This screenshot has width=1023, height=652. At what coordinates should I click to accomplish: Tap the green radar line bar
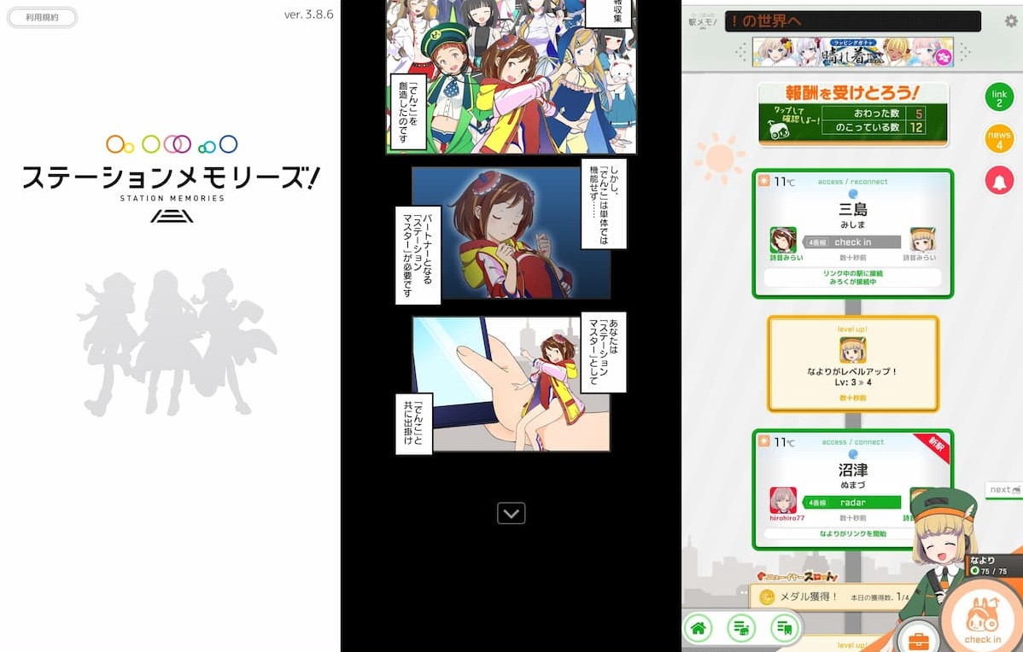tap(852, 503)
